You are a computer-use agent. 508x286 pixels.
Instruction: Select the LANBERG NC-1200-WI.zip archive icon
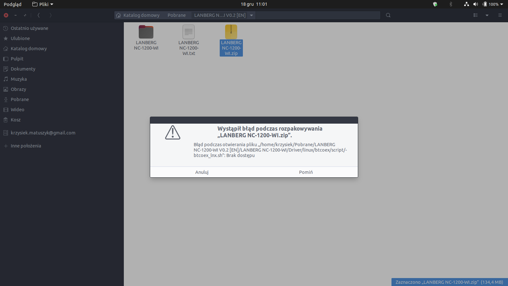coord(231,32)
